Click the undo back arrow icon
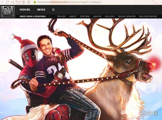This screenshot has width=162, height=120. 17,2
